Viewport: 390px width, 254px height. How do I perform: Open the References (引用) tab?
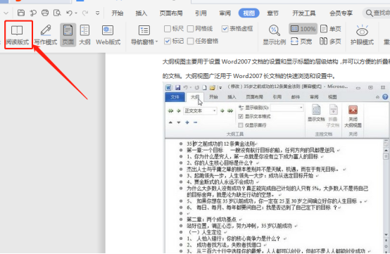point(201,13)
